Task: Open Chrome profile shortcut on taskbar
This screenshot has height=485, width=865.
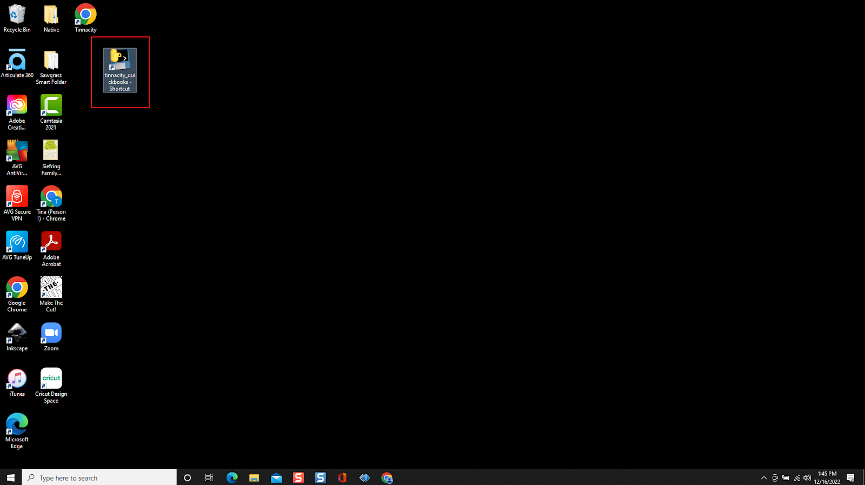Action: point(387,477)
